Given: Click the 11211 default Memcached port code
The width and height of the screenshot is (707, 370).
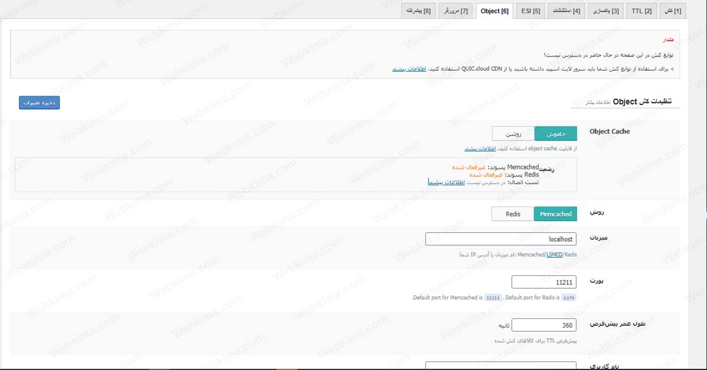Looking at the screenshot, I should pos(493,298).
